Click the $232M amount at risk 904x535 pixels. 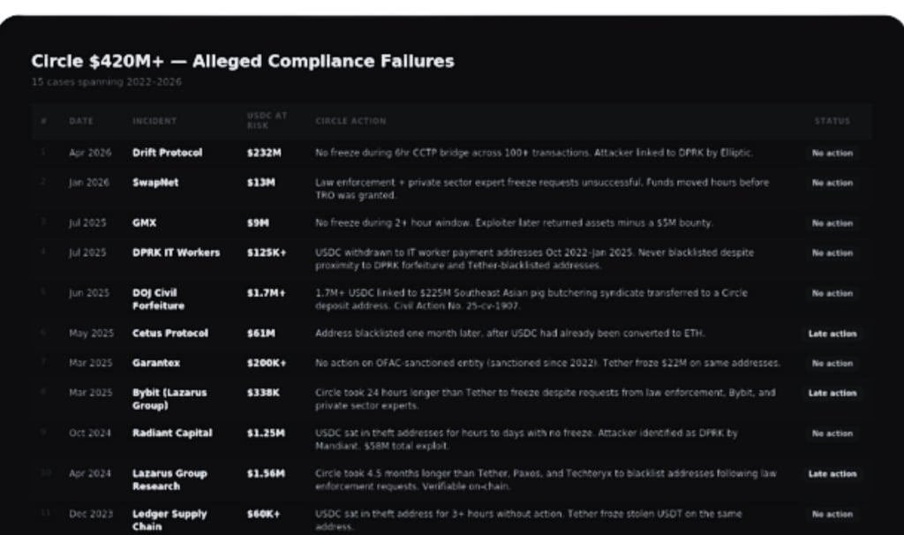pyautogui.click(x=264, y=153)
